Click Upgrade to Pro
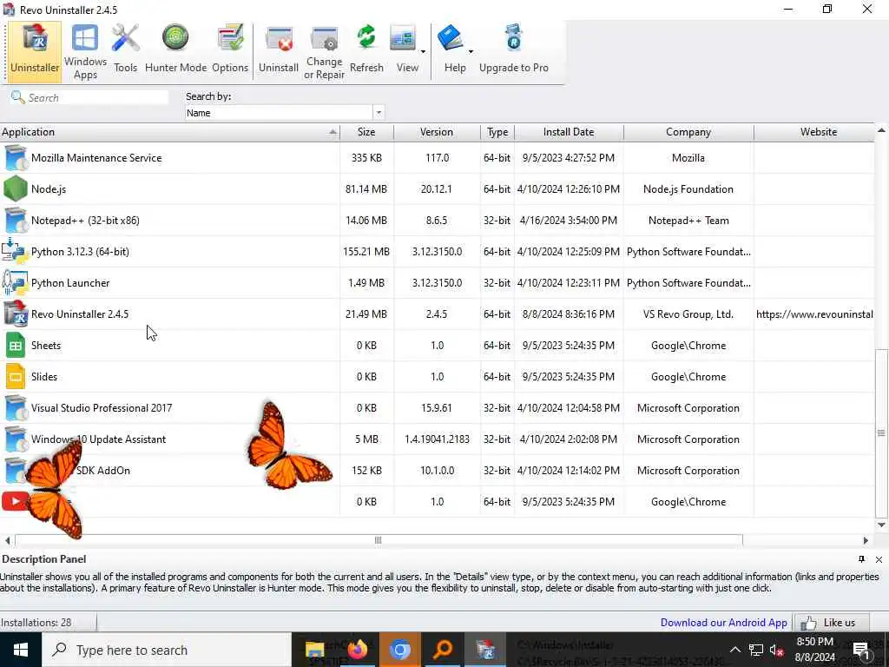This screenshot has width=889, height=667. (514, 51)
